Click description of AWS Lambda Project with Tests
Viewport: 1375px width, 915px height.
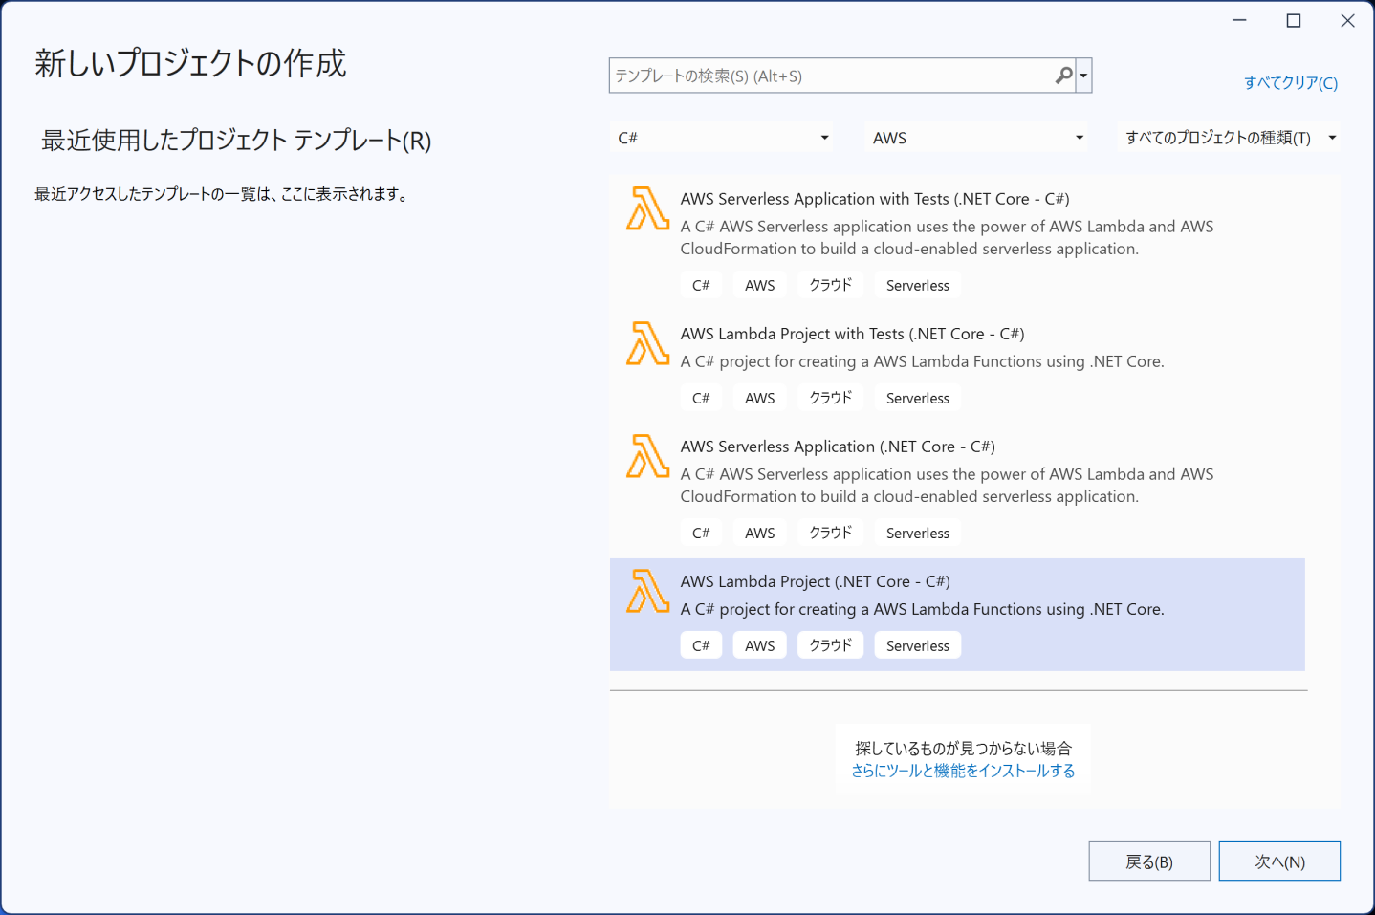click(x=922, y=361)
